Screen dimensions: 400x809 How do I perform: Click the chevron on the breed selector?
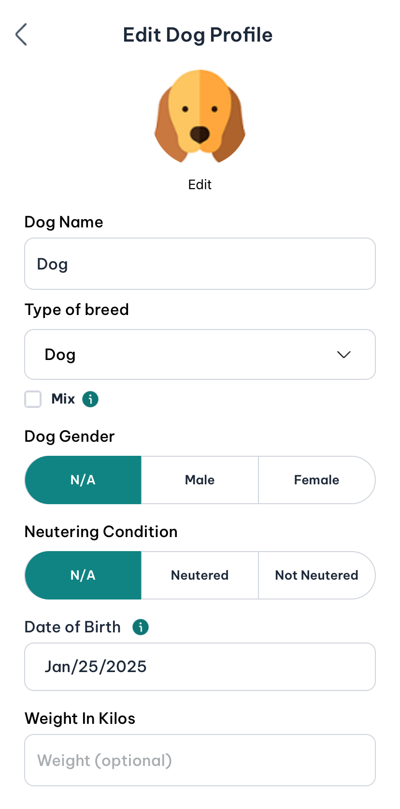[x=343, y=354]
